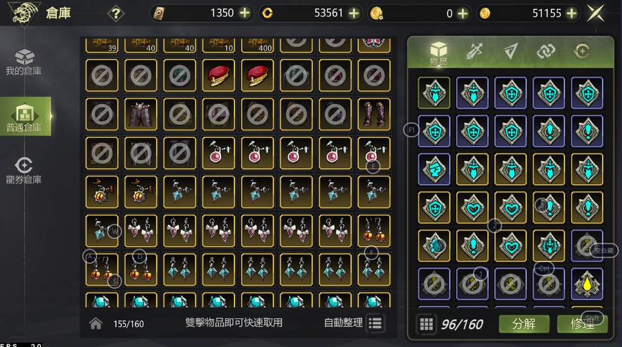The width and height of the screenshot is (622, 347).
Task: Close warehouse with crossed swords icon
Action: tap(596, 13)
